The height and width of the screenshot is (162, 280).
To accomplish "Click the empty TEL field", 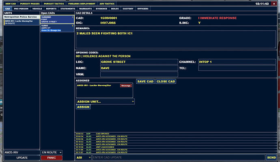I will point(237,68).
